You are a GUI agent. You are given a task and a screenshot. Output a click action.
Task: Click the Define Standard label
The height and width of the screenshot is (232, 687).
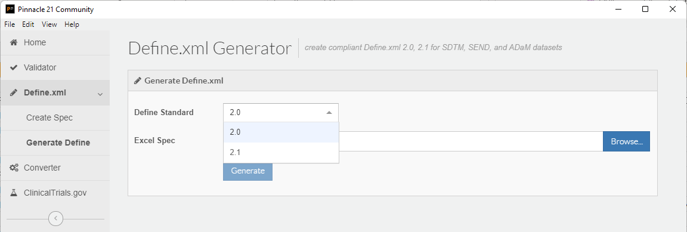pos(164,112)
